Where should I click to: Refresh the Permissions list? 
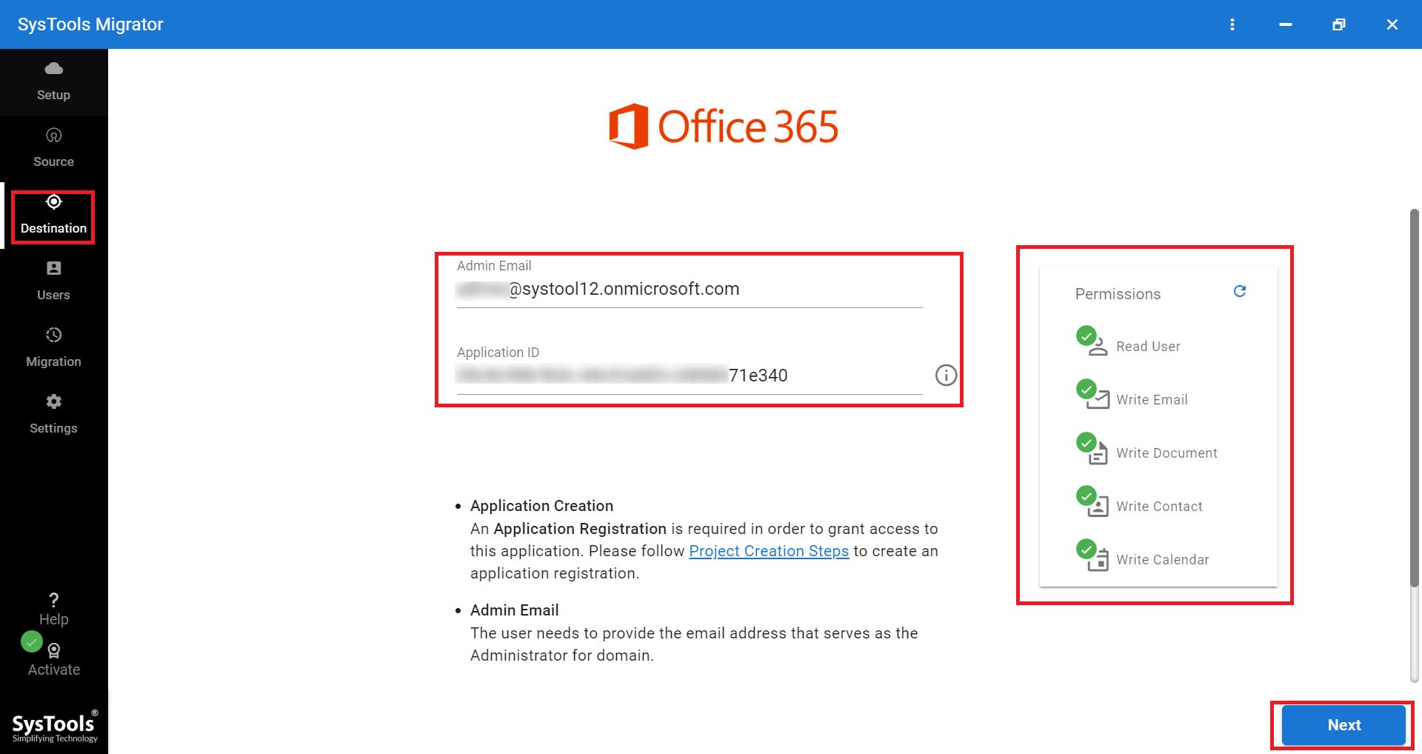click(x=1240, y=292)
